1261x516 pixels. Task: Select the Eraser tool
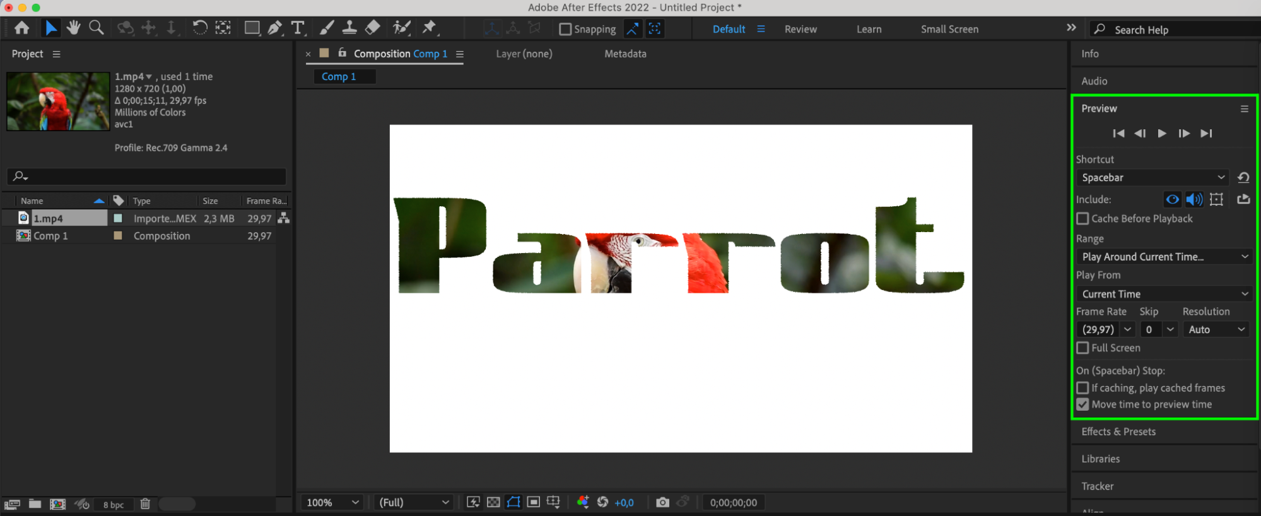pos(373,28)
